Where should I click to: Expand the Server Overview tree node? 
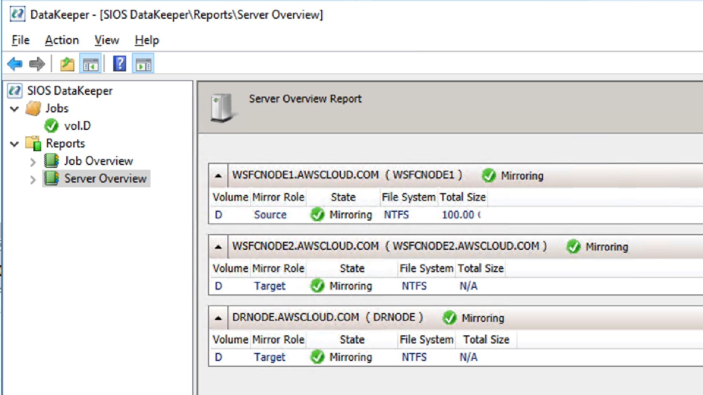pyautogui.click(x=33, y=180)
